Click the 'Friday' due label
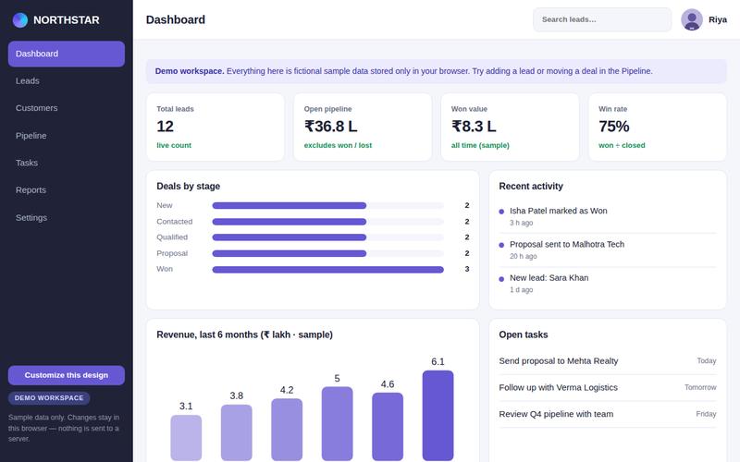This screenshot has height=462, width=740. 706,414
